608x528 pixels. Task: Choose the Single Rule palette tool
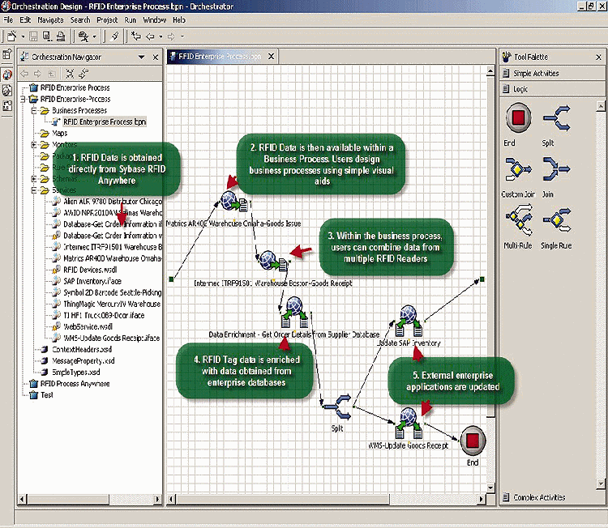click(x=557, y=220)
